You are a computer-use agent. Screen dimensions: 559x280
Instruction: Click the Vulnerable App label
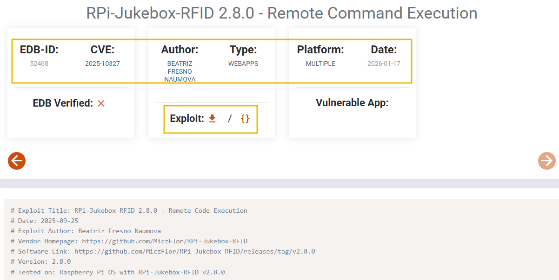(352, 103)
